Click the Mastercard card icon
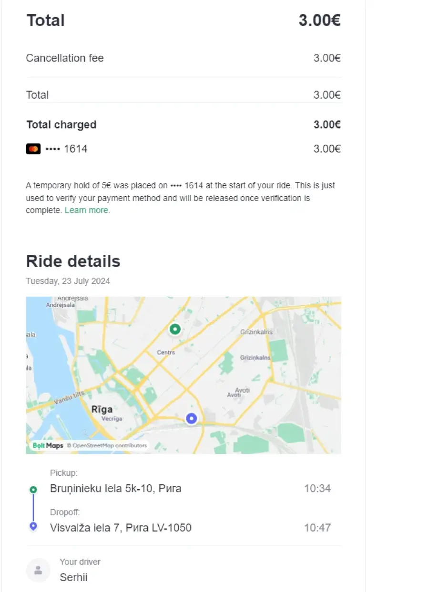Screen dimensions: 429x592 click(x=33, y=149)
